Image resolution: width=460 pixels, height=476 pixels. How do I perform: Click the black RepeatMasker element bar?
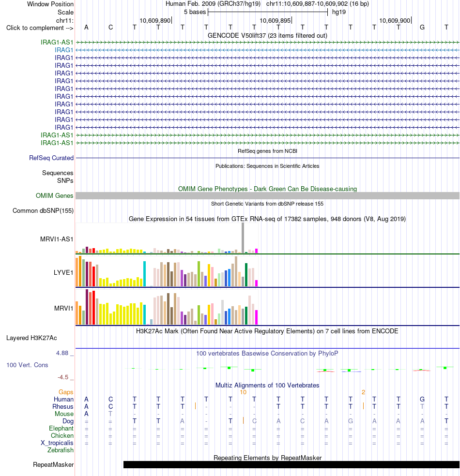coord(291,464)
